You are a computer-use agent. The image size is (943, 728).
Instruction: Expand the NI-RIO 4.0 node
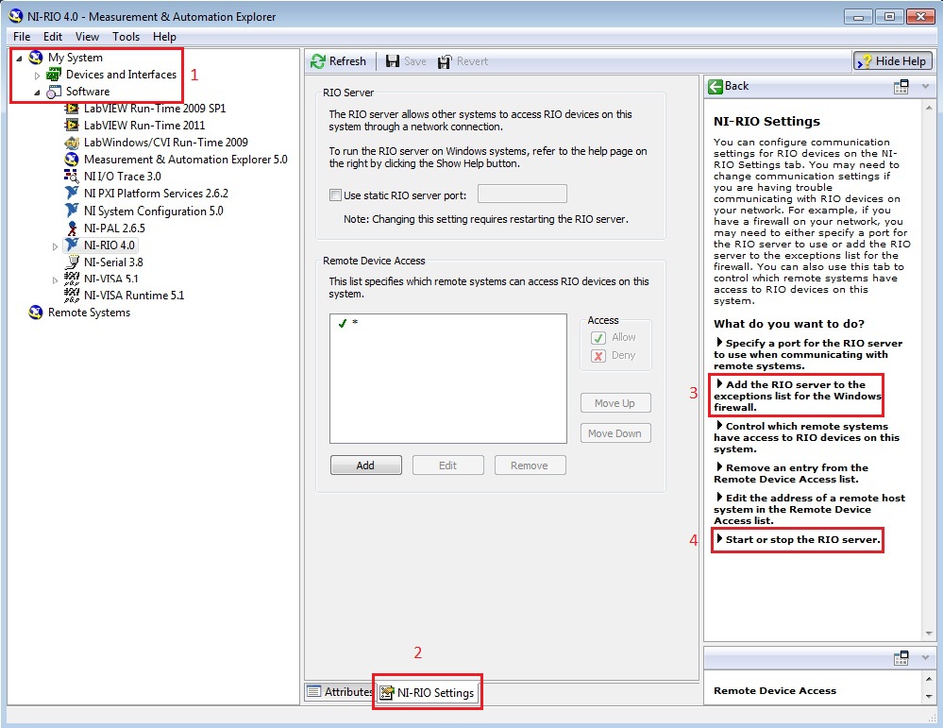point(56,246)
